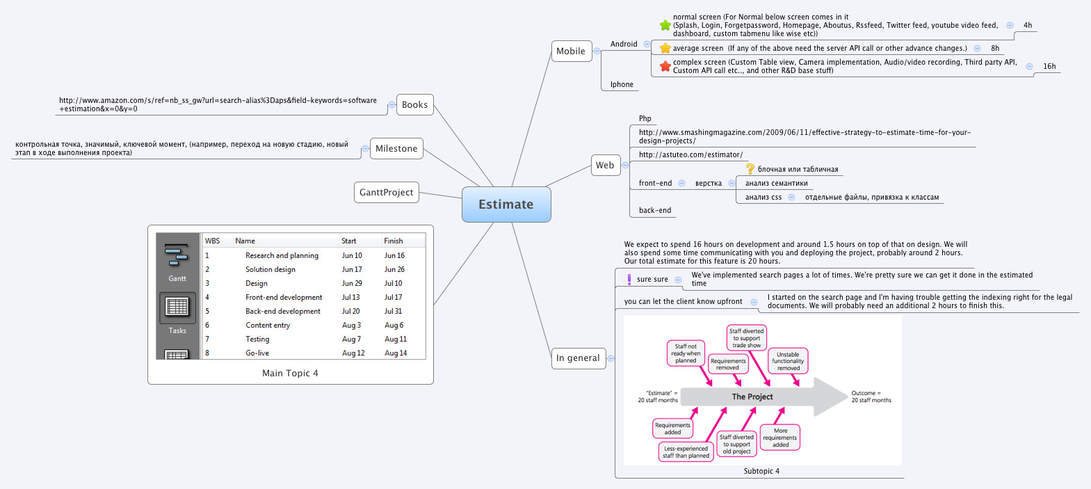Select the 8h estimate topic

[x=995, y=48]
